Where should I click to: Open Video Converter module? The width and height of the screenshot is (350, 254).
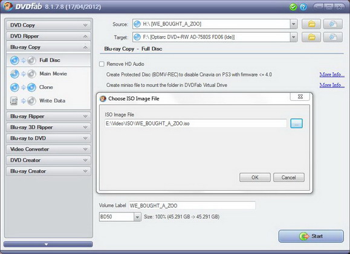pos(48,149)
